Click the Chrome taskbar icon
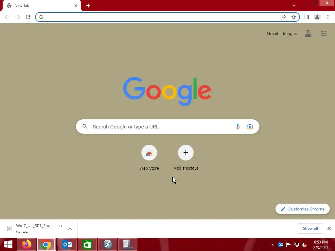Image resolution: width=335 pixels, height=251 pixels. (x=46, y=244)
